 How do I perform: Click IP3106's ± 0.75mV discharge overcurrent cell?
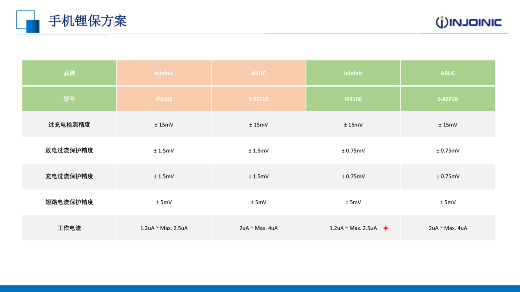pos(353,151)
